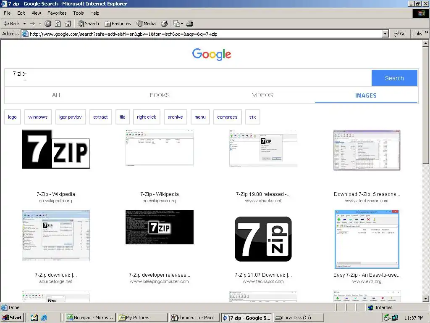Switch to chrome.ico - Paint taskbar button
Image resolution: width=430 pixels, height=323 pixels.
coord(195,318)
